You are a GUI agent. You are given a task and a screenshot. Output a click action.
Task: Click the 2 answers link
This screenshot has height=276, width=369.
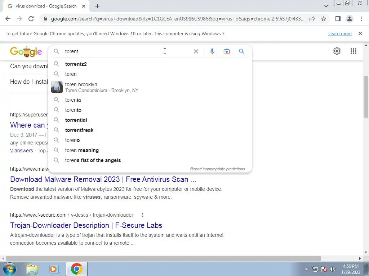[x=21, y=151]
